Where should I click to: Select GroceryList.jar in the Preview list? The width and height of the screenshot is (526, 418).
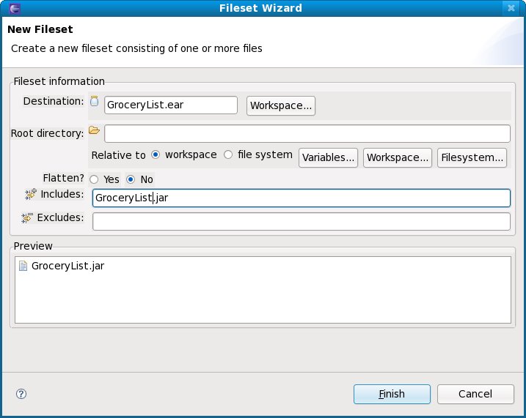tap(67, 266)
